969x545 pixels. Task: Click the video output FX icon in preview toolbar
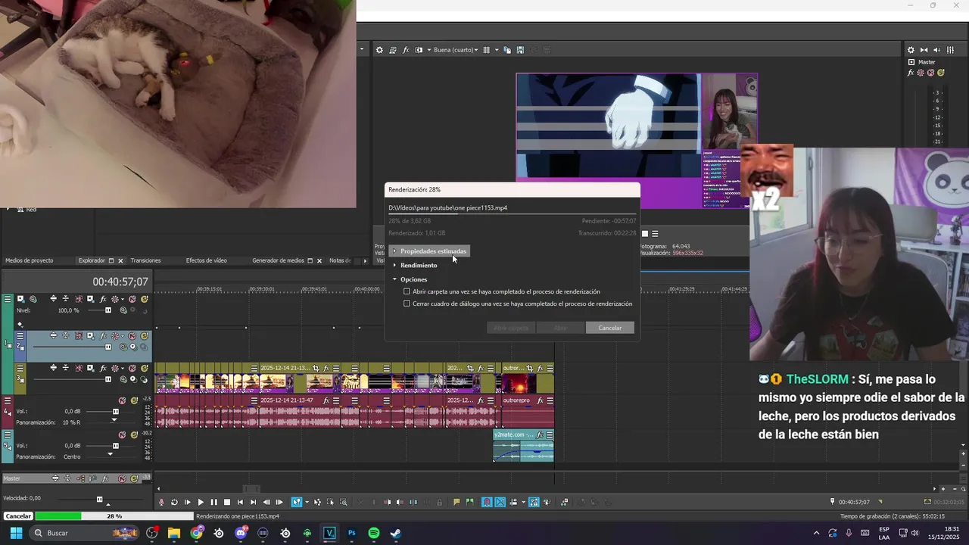(x=406, y=50)
